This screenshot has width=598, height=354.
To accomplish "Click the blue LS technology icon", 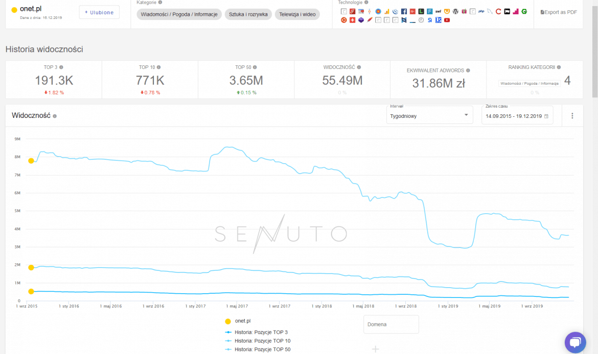I will tap(438, 20).
